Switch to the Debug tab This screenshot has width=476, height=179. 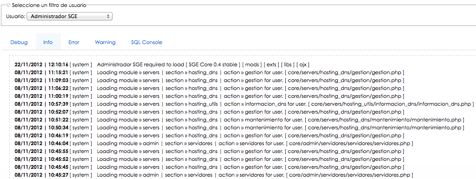click(x=19, y=42)
